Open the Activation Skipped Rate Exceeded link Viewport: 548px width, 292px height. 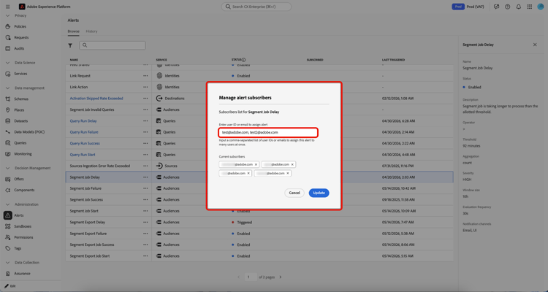(x=96, y=99)
